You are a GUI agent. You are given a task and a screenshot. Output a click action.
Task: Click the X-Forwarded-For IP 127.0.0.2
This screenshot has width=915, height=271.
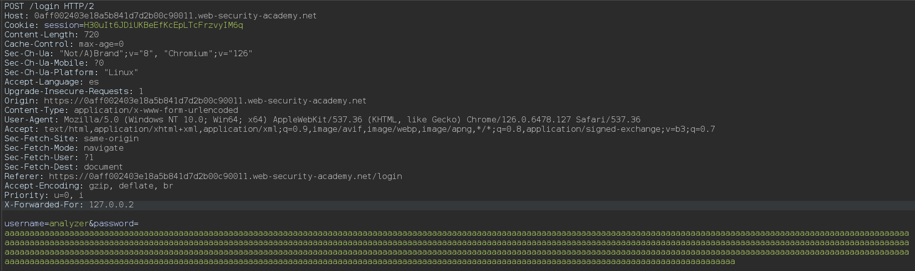111,204
